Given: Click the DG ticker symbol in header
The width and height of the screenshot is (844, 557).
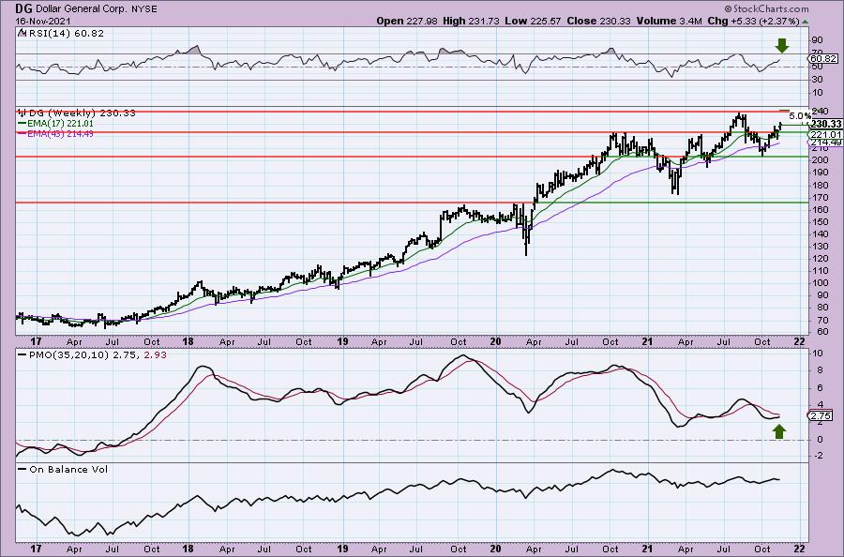Looking at the screenshot, I should [23, 8].
